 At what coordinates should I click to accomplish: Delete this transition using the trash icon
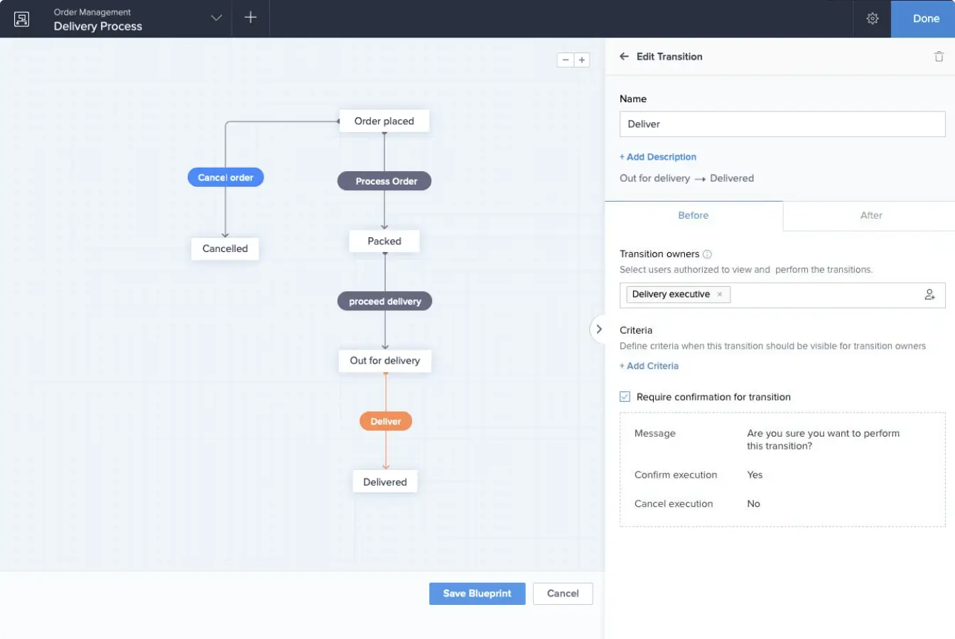(x=939, y=55)
